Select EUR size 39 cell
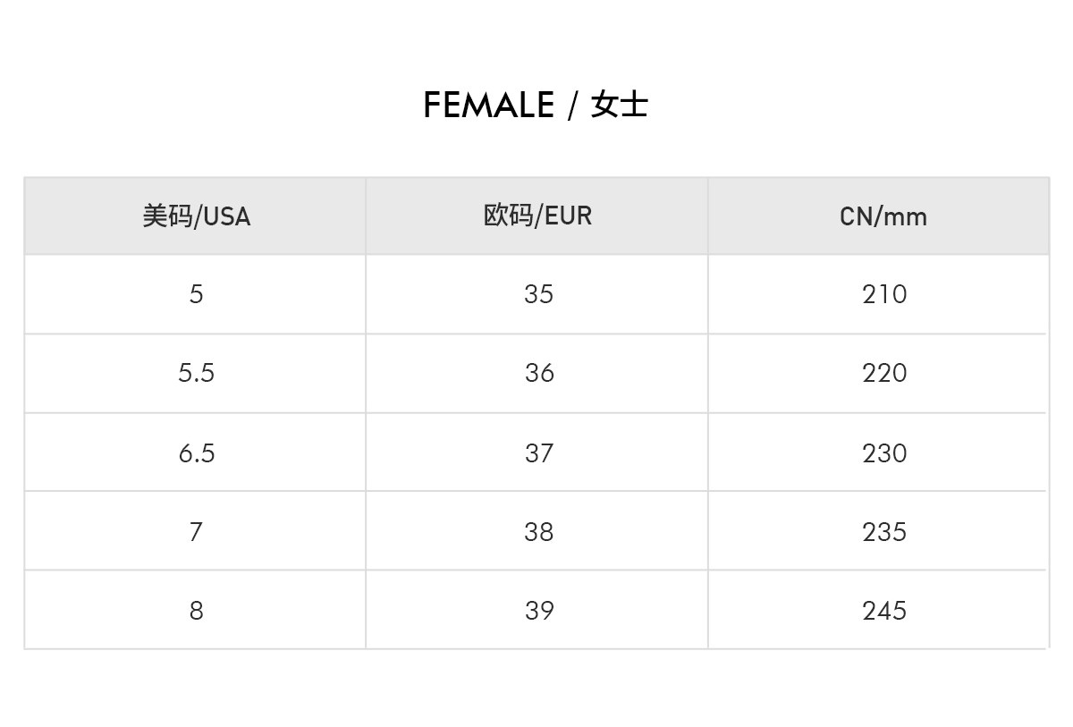Image resolution: width=1073 pixels, height=727 pixels. tap(538, 610)
